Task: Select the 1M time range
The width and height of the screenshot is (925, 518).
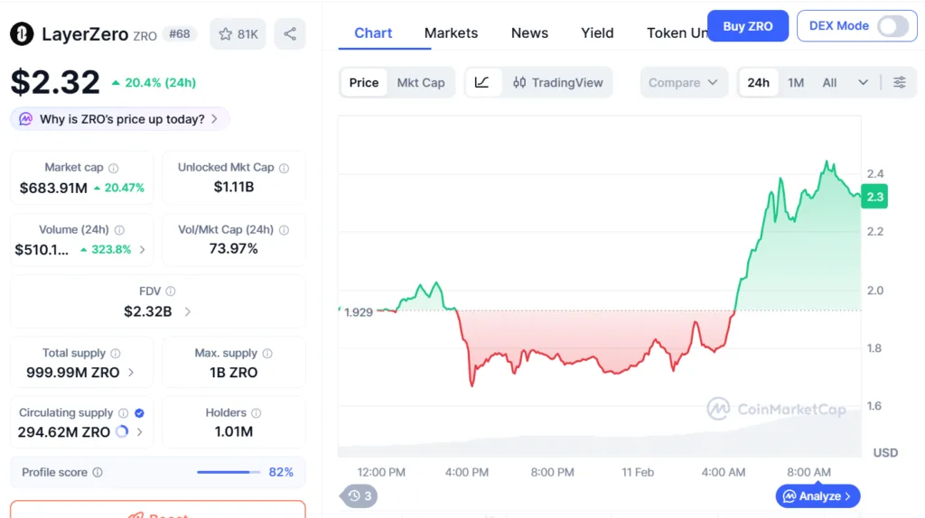Action: coord(796,82)
